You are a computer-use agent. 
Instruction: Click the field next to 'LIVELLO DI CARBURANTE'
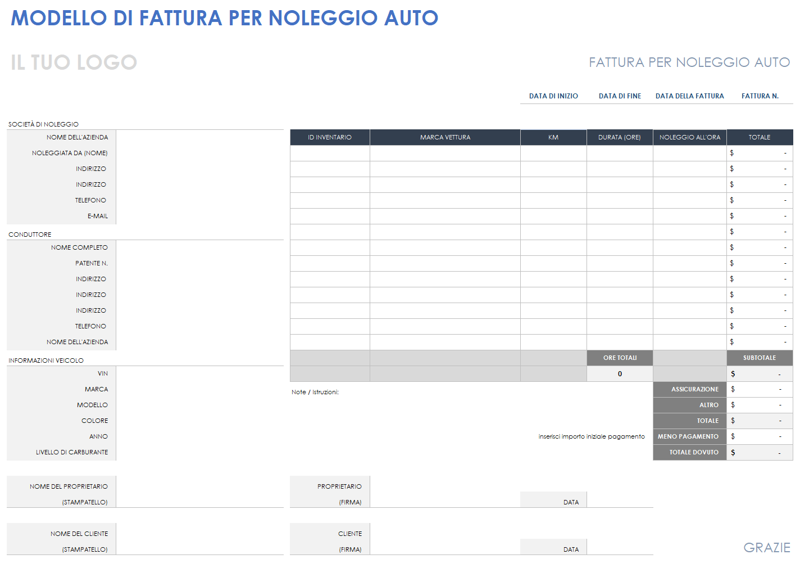(200, 452)
